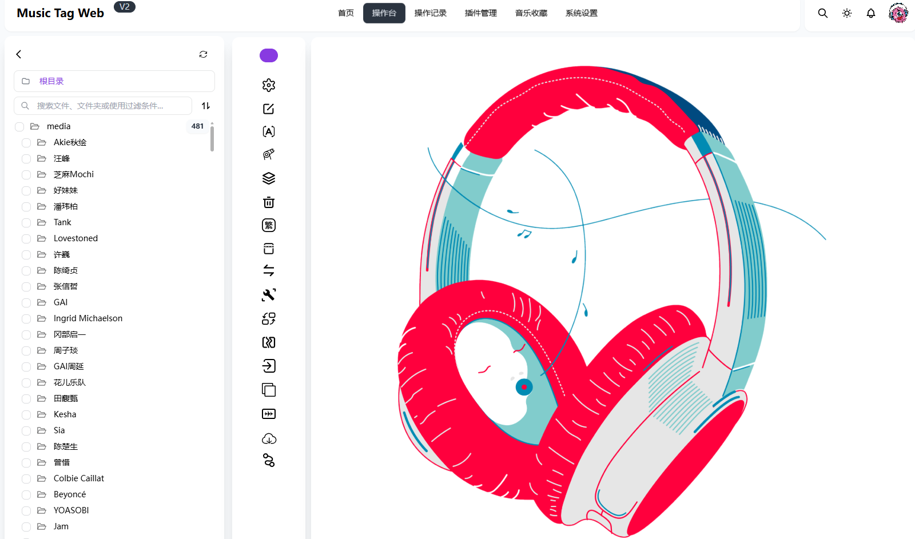Open the 潘玮柏 folder
The image size is (915, 539).
[x=66, y=206]
